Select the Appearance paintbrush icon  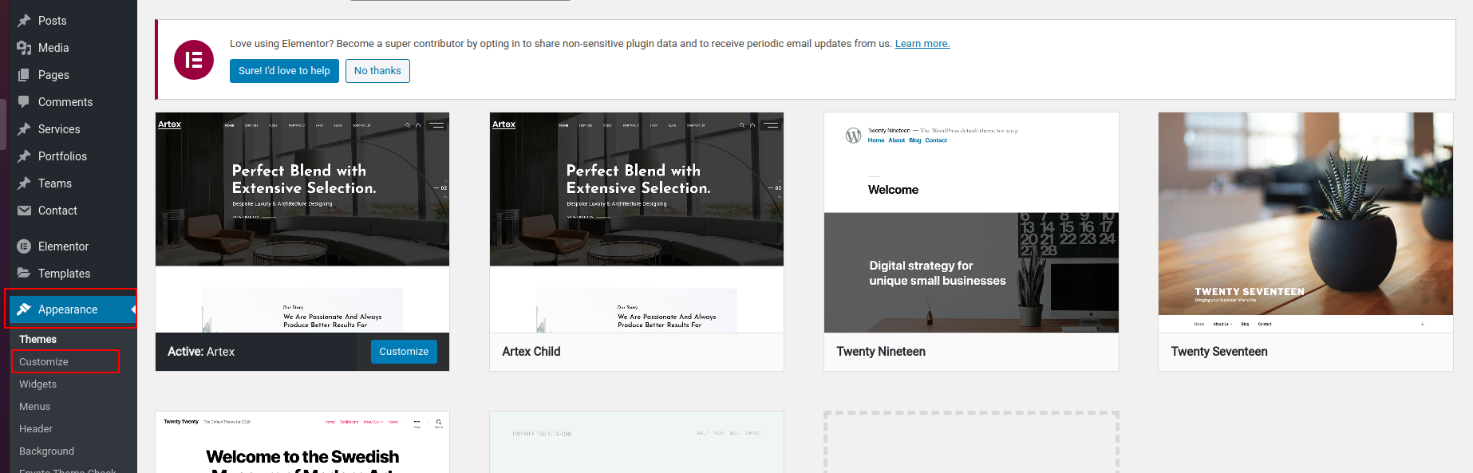tap(24, 309)
